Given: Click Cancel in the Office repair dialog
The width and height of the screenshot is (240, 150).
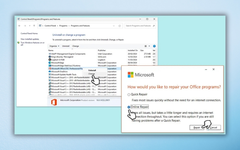Looking at the screenshot, I should coord(213,127).
